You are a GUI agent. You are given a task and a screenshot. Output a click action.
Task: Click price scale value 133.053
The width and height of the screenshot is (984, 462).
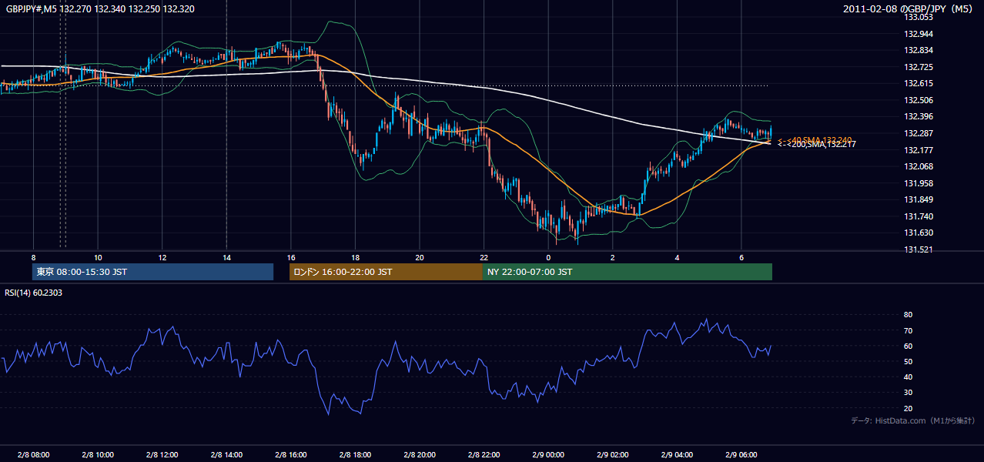[x=919, y=17]
